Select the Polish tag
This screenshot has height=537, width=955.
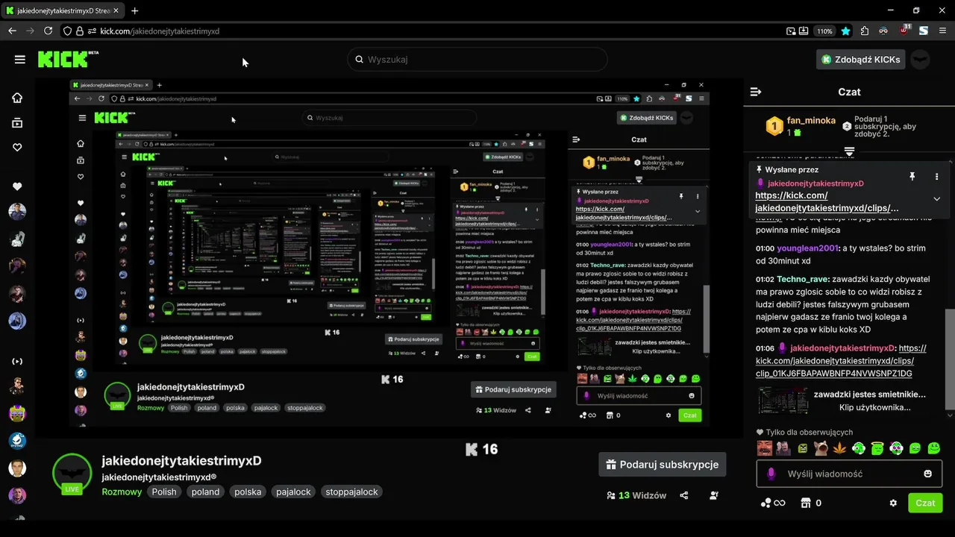click(164, 492)
